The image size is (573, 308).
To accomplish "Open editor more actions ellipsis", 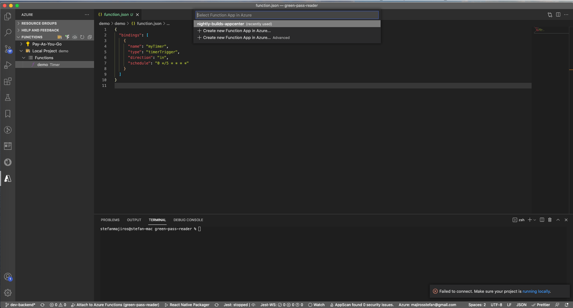I will point(566,15).
